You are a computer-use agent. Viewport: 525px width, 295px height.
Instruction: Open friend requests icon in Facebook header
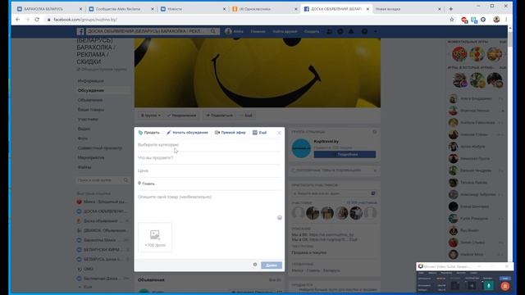click(x=329, y=31)
